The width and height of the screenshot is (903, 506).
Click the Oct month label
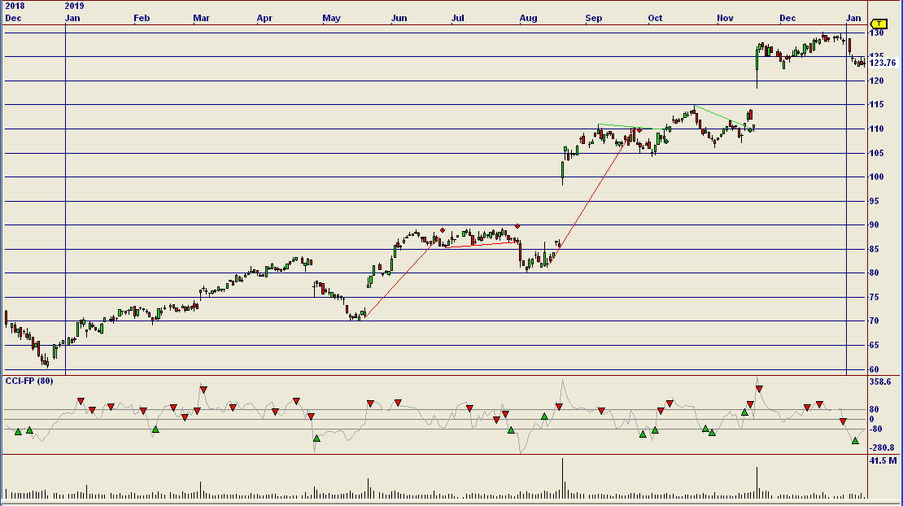[655, 19]
